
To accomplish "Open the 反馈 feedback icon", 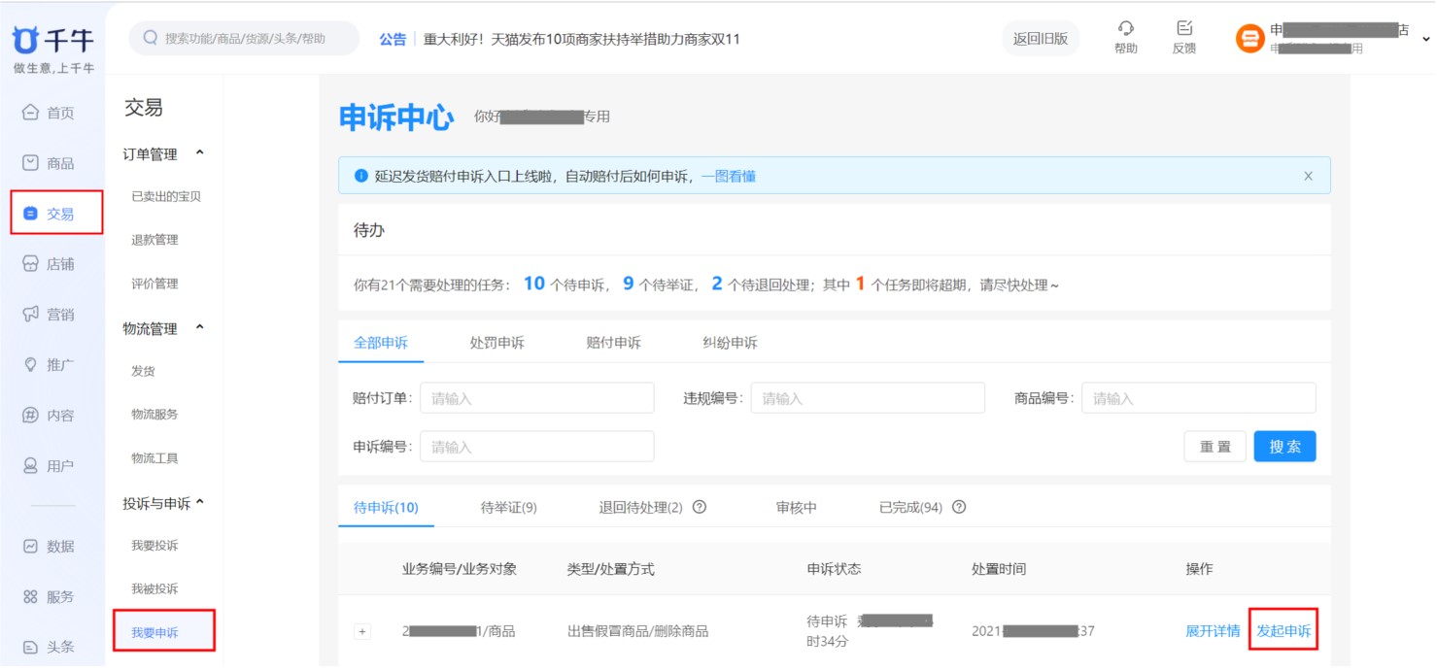I will 1183,29.
